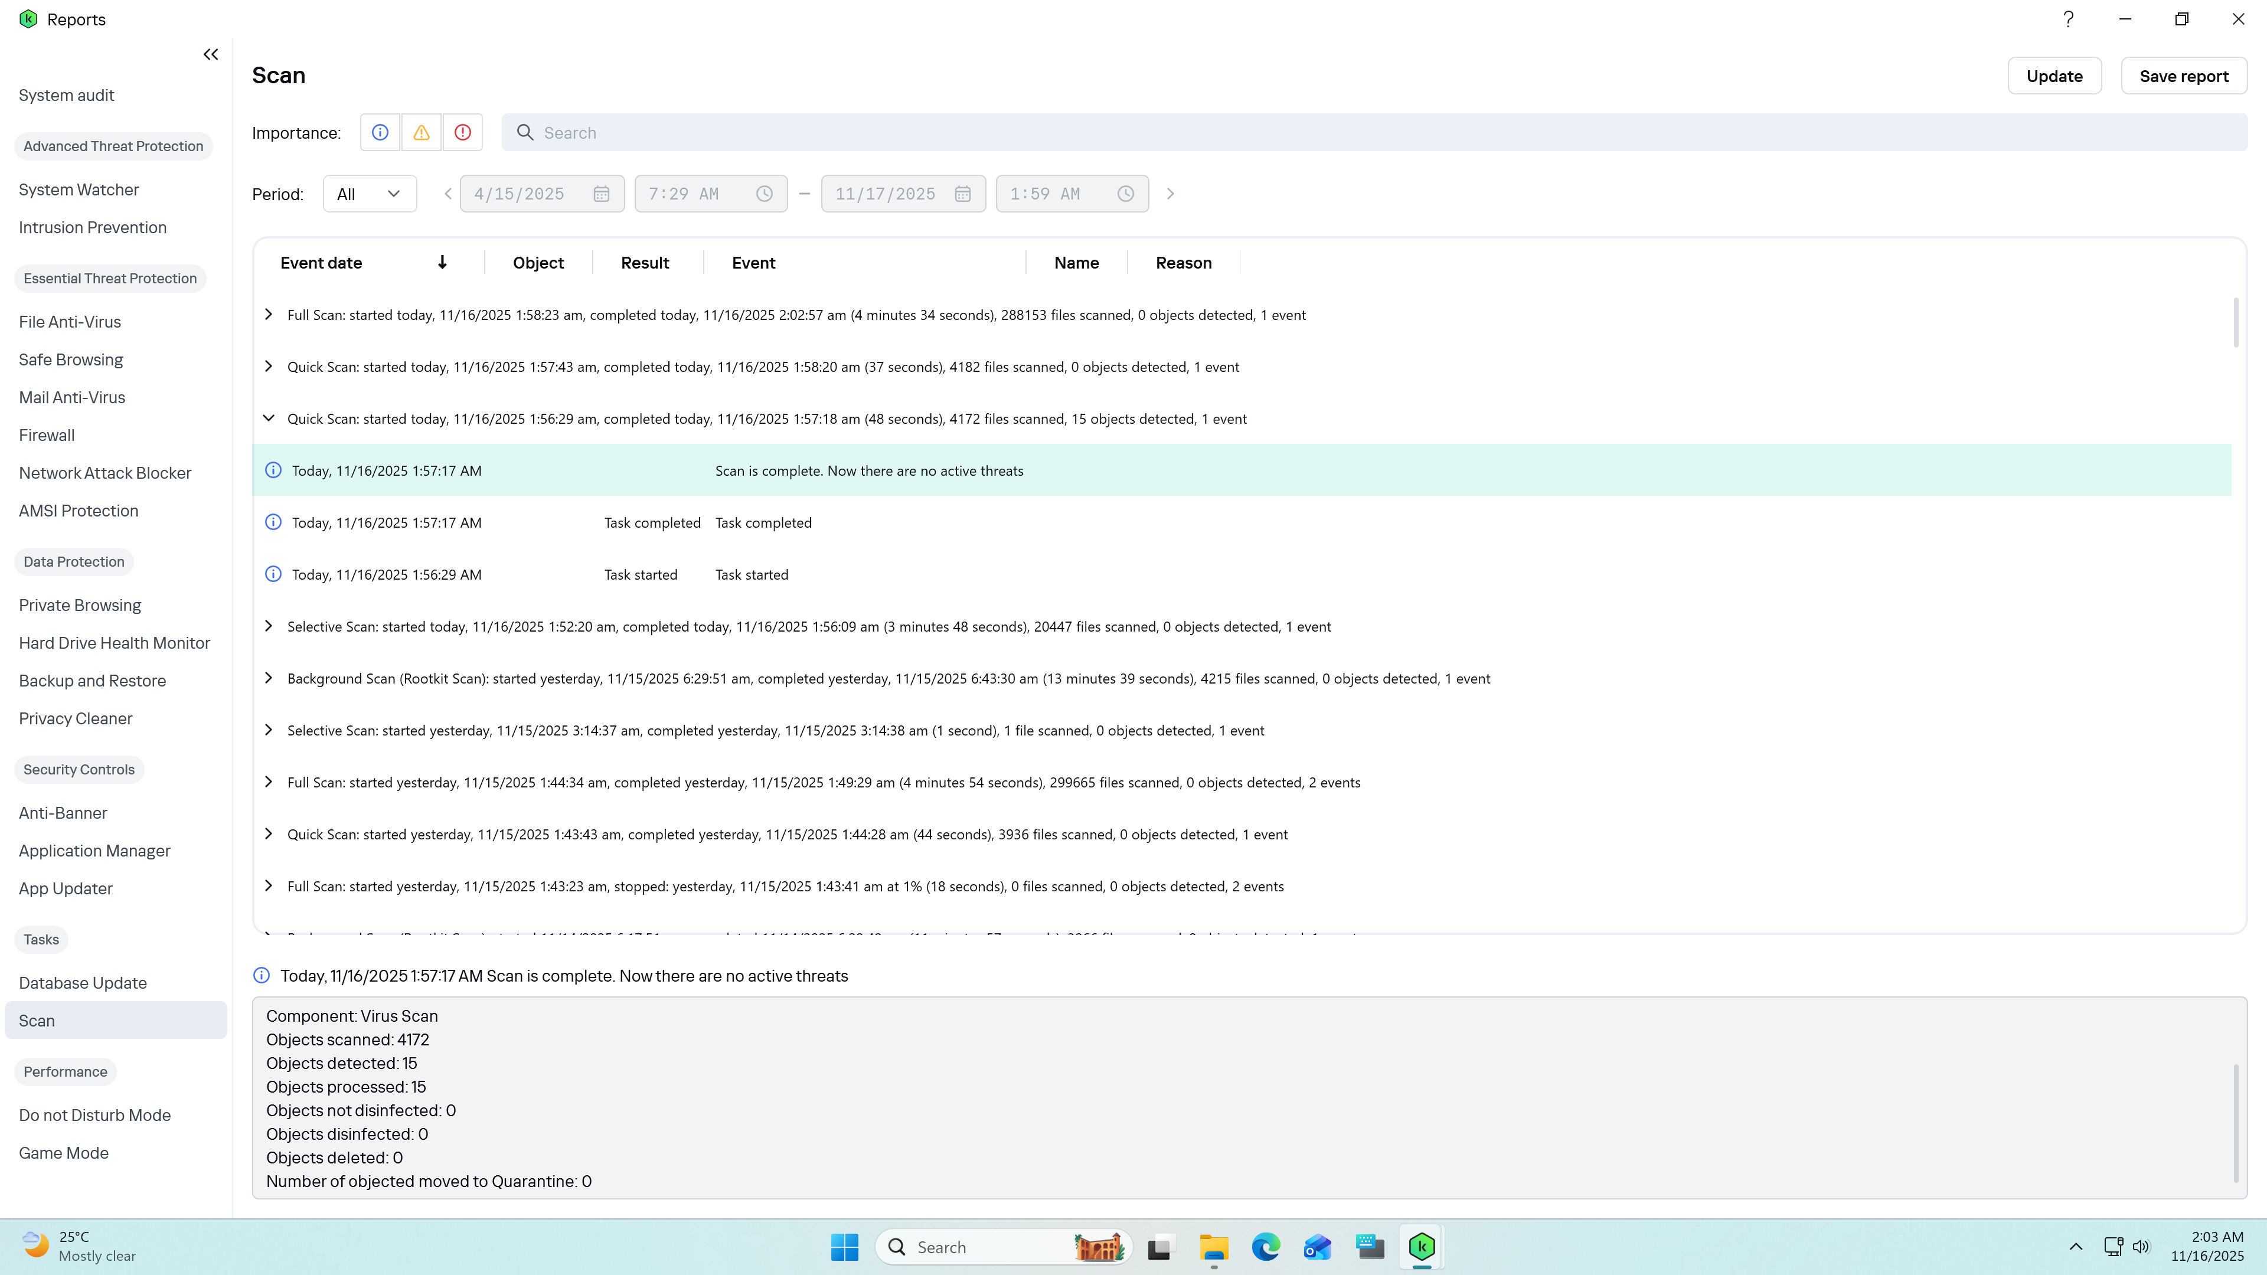The image size is (2267, 1275).
Task: Open Safe Browsing report
Action: point(71,360)
